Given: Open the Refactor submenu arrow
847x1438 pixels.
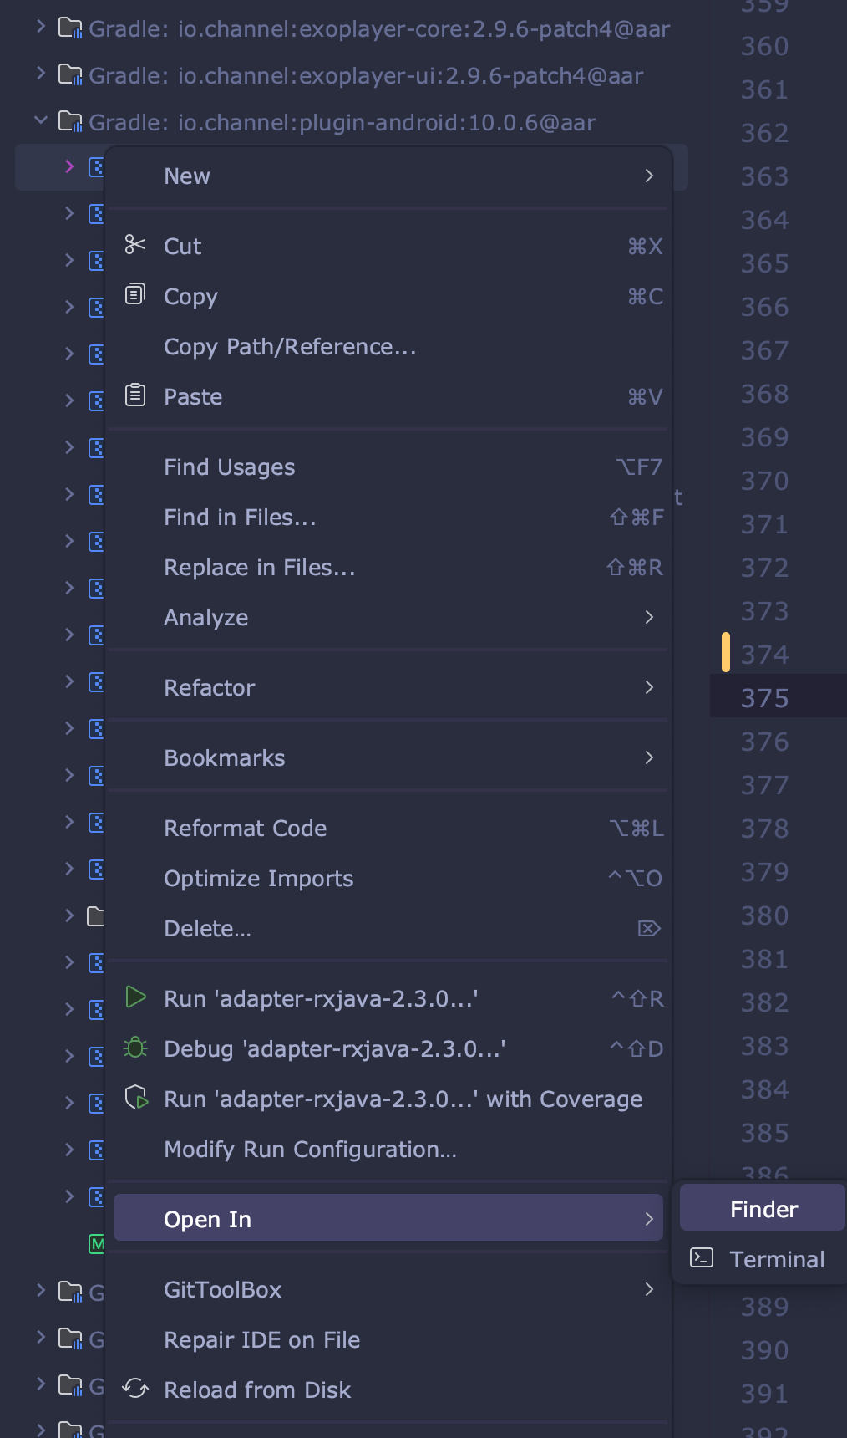Looking at the screenshot, I should click(649, 687).
